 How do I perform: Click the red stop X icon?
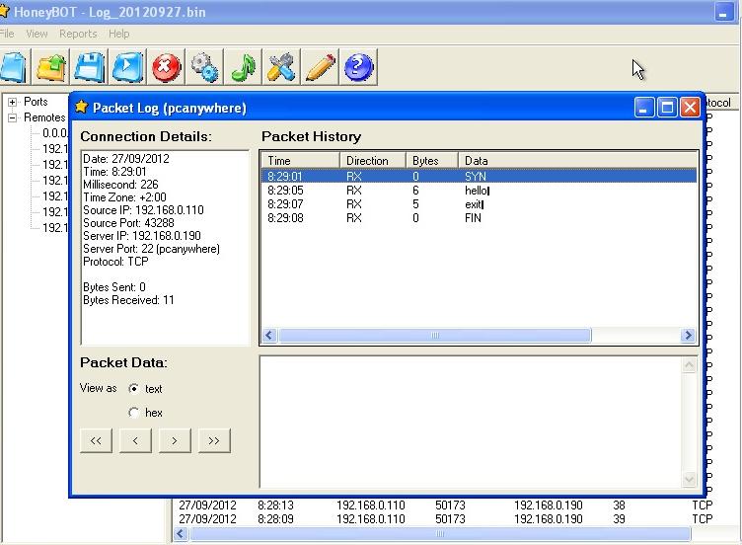tap(166, 67)
